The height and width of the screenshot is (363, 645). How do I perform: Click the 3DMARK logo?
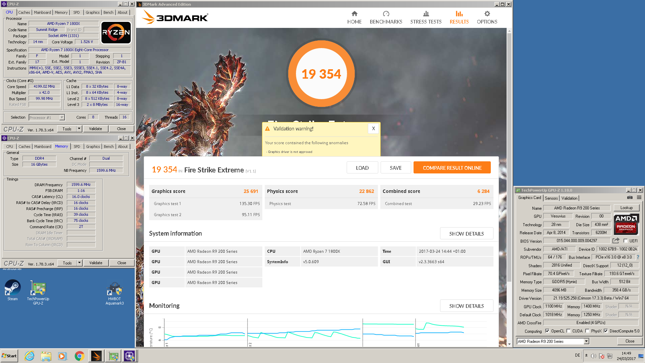click(x=175, y=17)
